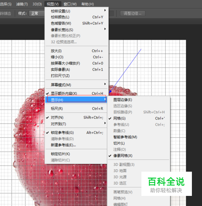This screenshot has width=202, height=206.
Task: Expand the 对齐到(T) submenu
Action: pyautogui.click(x=76, y=124)
